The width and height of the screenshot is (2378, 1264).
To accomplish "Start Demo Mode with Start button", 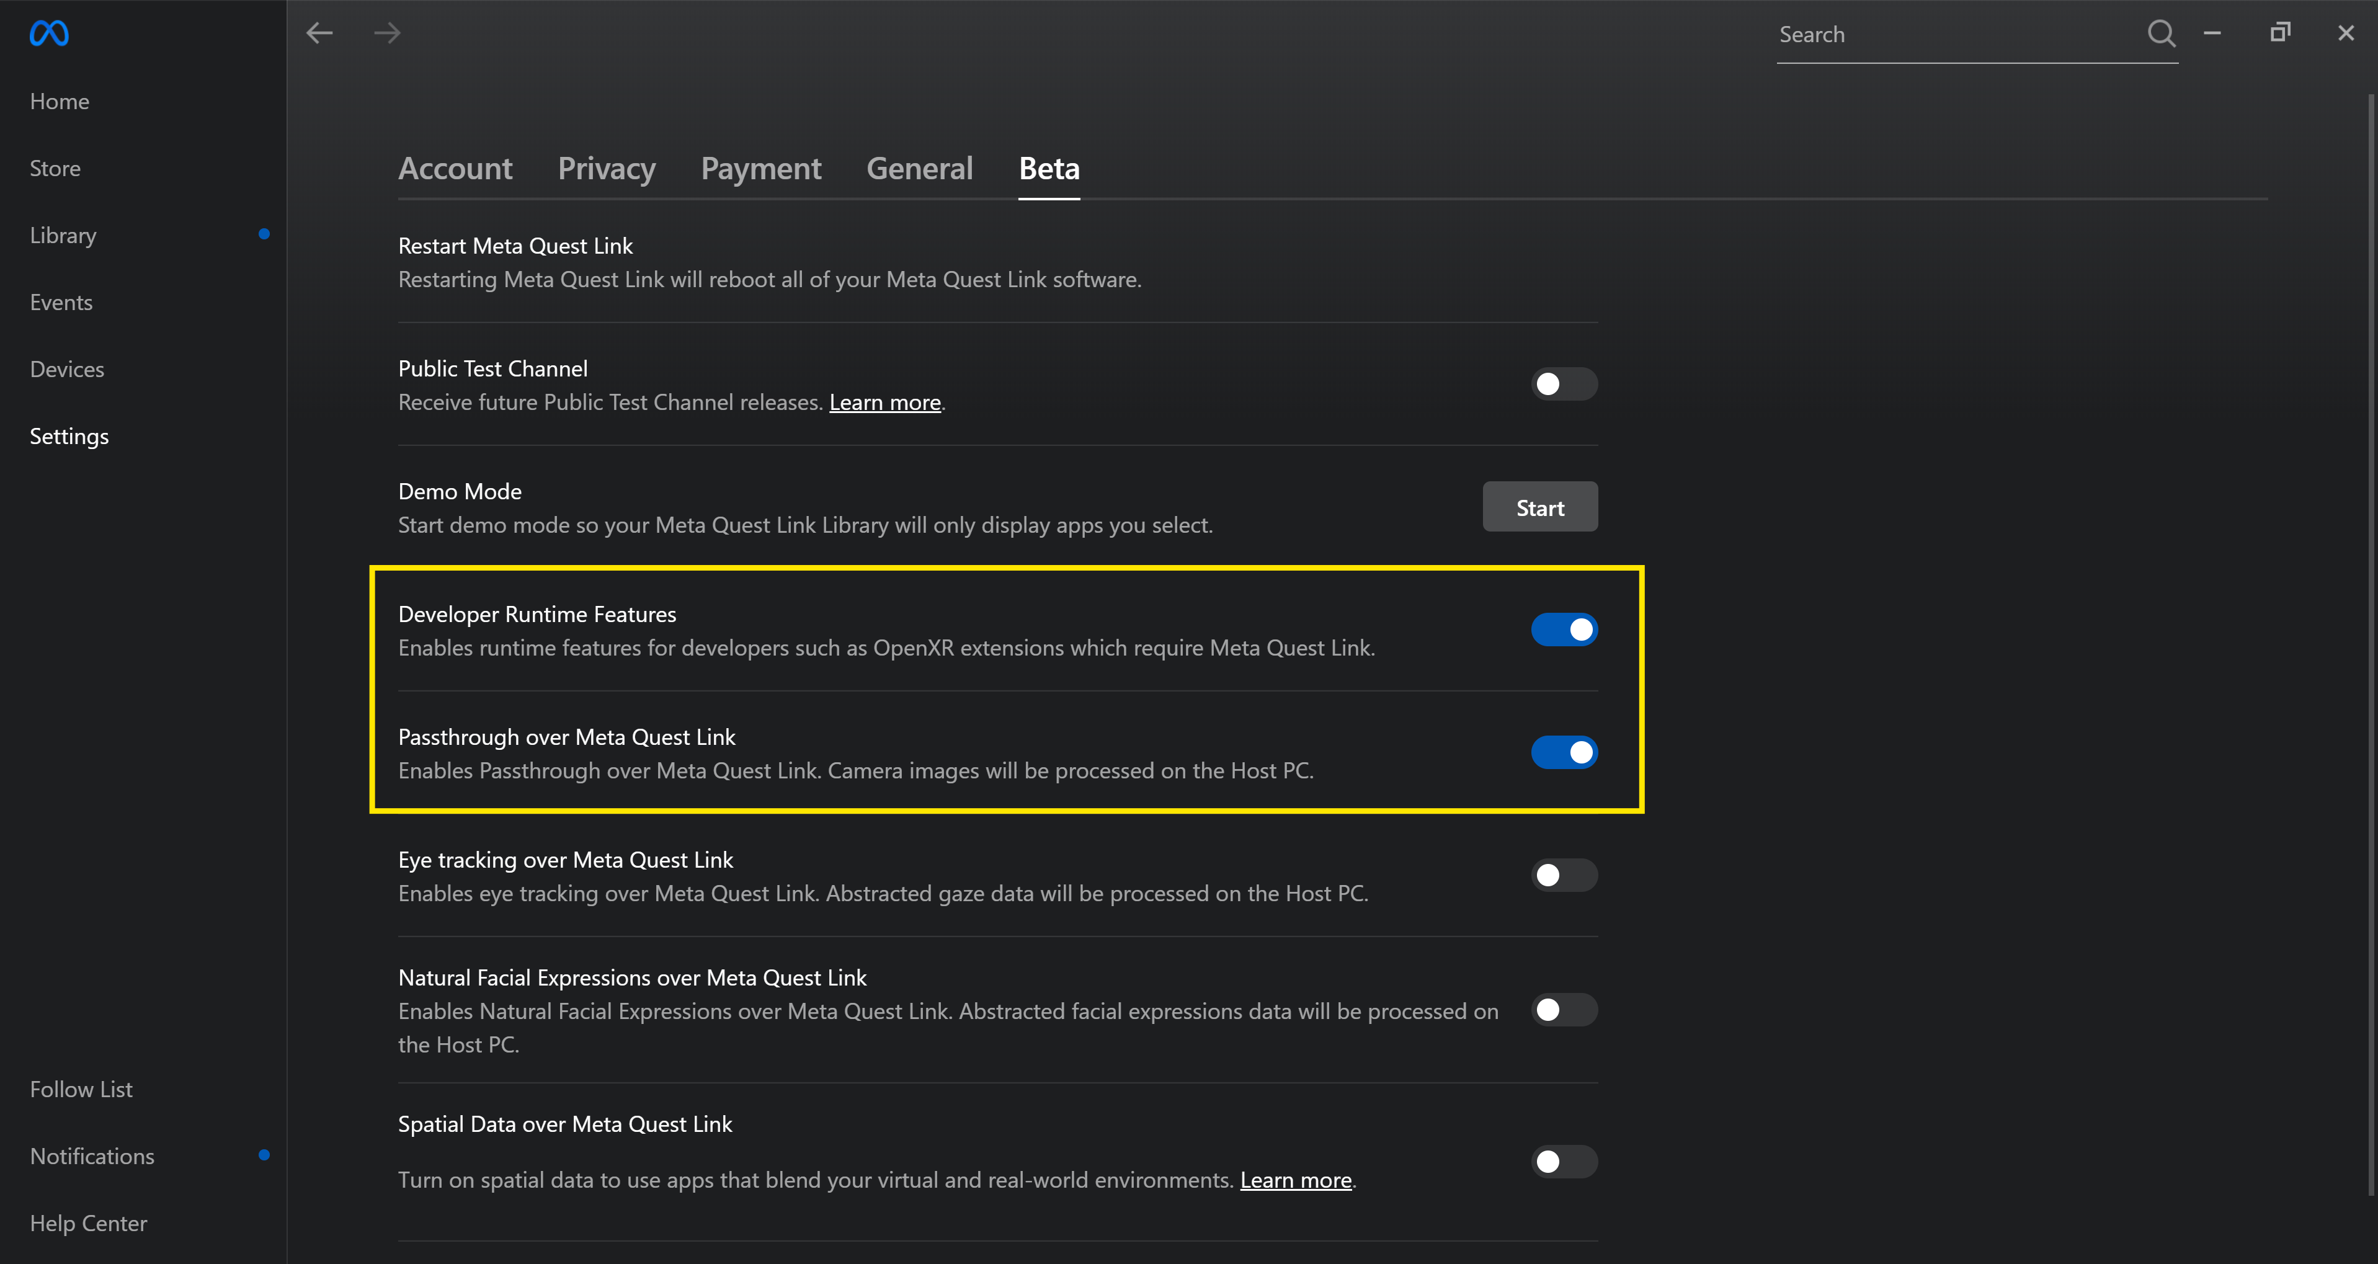I will pyautogui.click(x=1540, y=507).
